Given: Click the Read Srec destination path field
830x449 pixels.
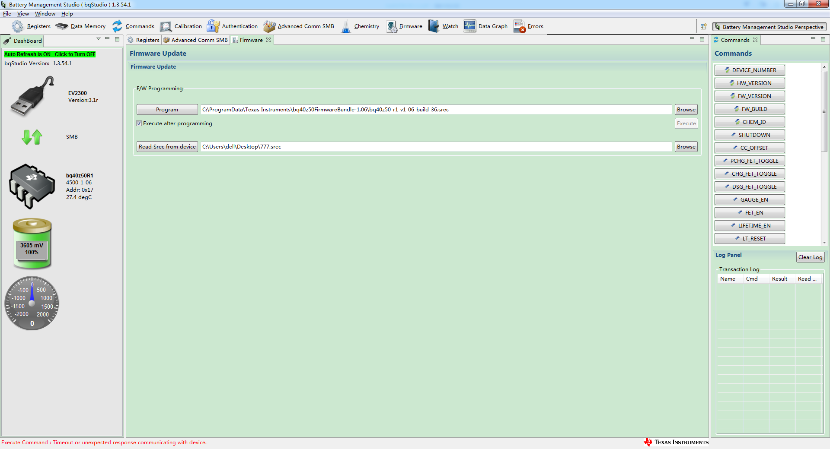Looking at the screenshot, I should tap(436, 147).
